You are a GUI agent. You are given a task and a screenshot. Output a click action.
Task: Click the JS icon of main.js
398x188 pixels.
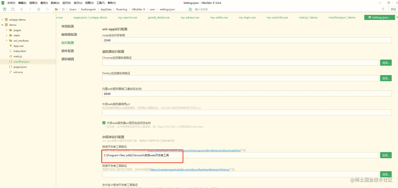11,56
